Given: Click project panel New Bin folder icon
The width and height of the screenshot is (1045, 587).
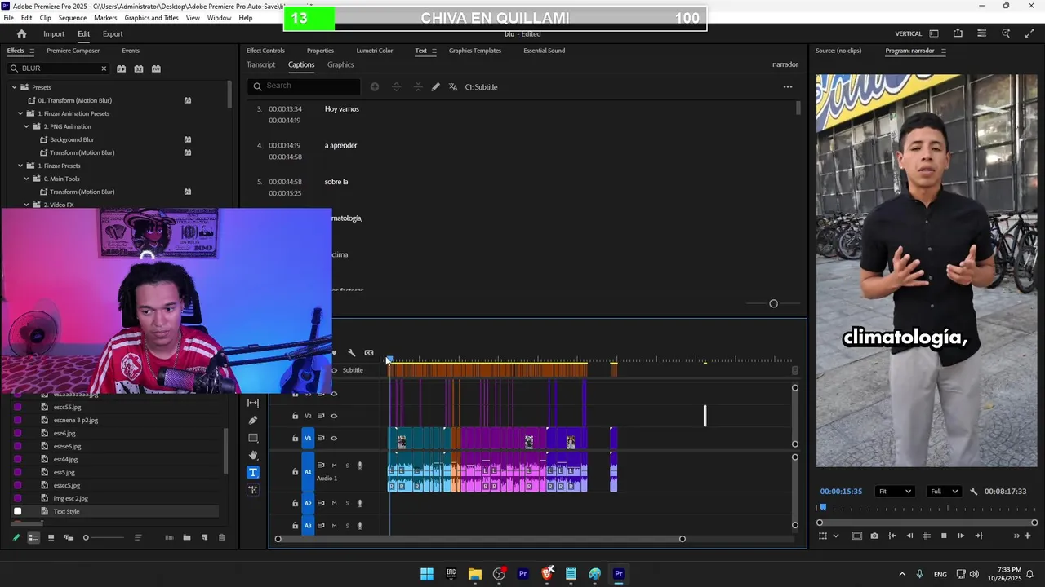Looking at the screenshot, I should [x=187, y=537].
